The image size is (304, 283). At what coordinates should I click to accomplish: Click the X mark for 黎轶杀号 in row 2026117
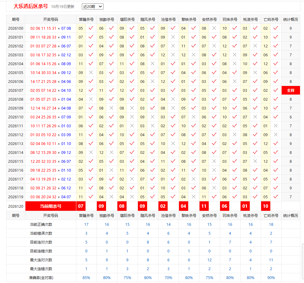(193, 179)
